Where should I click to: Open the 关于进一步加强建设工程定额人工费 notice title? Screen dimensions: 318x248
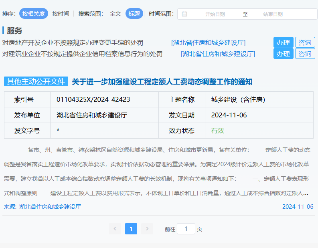click(162, 82)
